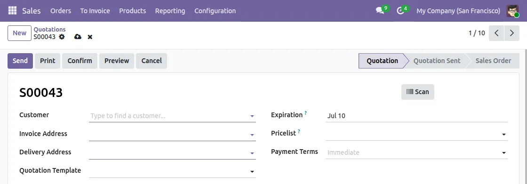Expand the Invoice Address dropdown arrow
The width and height of the screenshot is (527, 184).
252,135
